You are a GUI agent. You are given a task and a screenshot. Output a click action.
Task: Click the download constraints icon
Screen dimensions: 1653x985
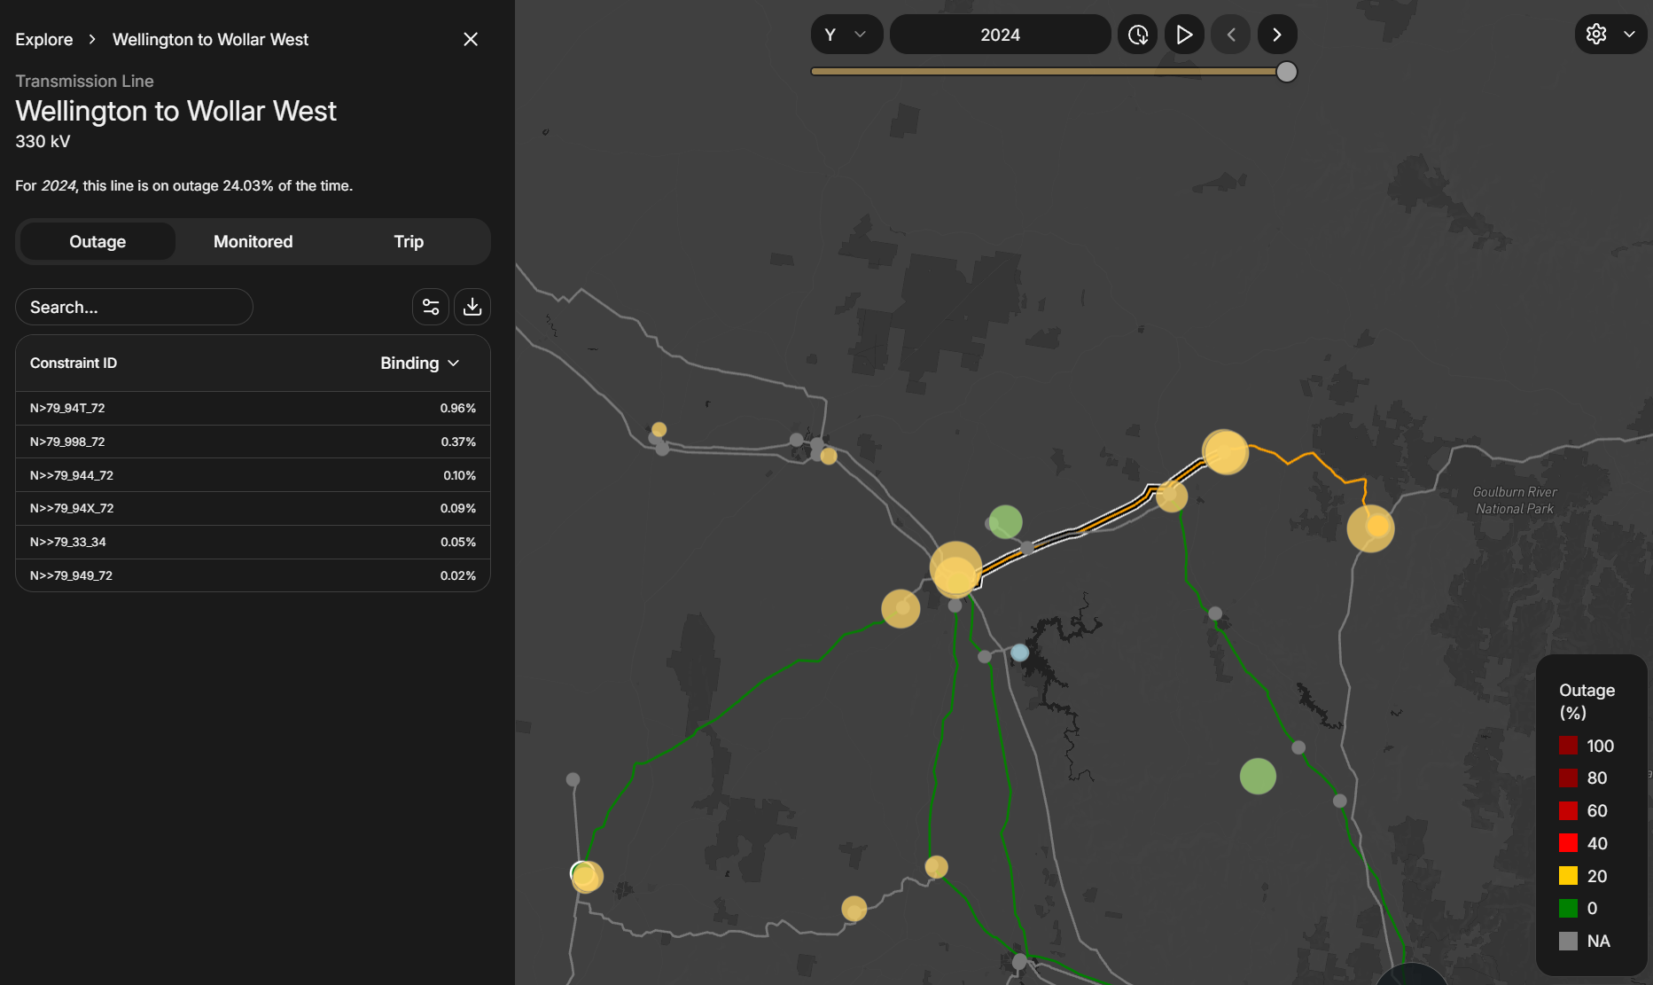pos(472,307)
